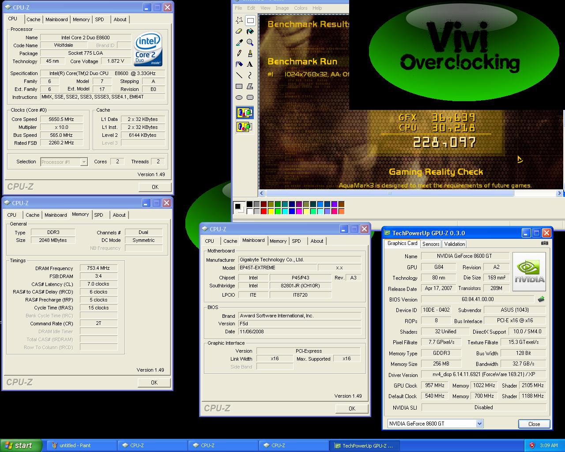Screen dimensions: 565x452
Task: Select the Airbrush spray can tool
Action: (239, 64)
